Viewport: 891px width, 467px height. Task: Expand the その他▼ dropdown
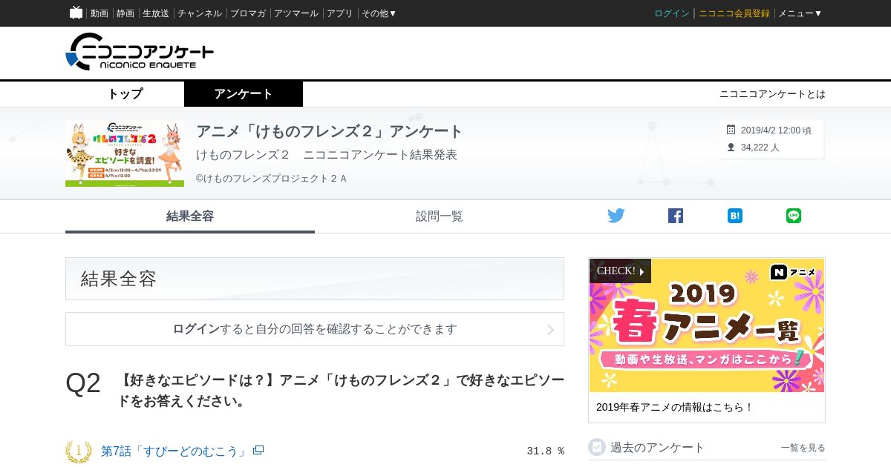[x=379, y=13]
